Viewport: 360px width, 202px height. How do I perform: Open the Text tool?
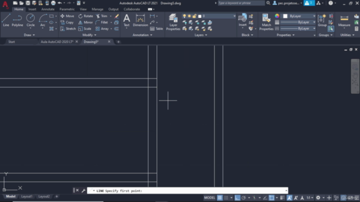(127, 20)
